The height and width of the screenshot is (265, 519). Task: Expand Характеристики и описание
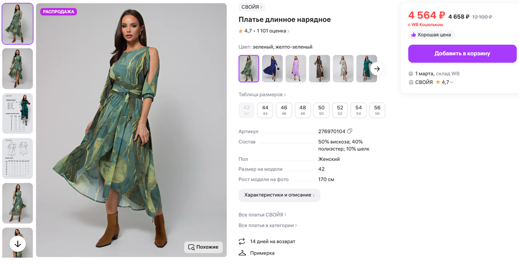pos(279,195)
